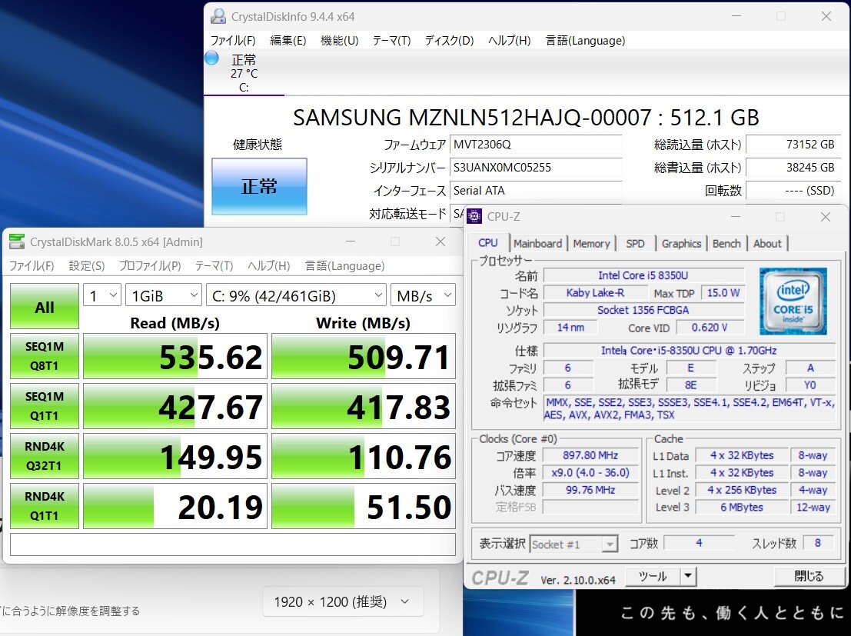Click the blue health status circle for drive C:

click(211, 58)
